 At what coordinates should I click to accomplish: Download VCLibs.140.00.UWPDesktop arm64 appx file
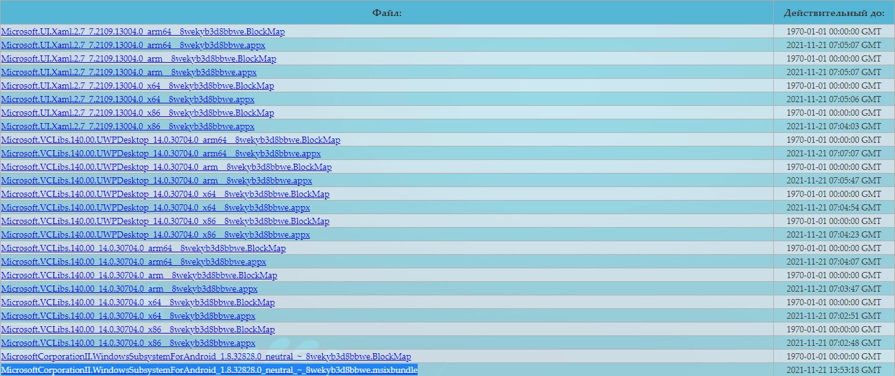[x=161, y=153]
